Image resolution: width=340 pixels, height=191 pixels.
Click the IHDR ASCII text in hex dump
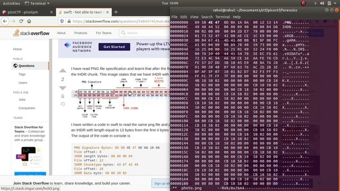tap(287, 27)
